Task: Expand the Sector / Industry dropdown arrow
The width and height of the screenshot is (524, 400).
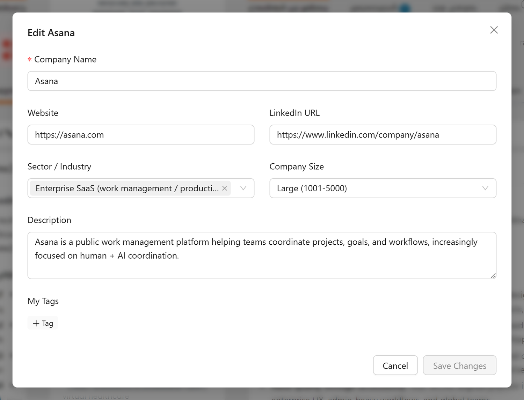Action: pyautogui.click(x=243, y=188)
